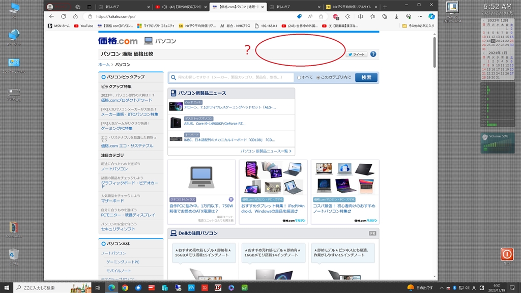Launch Google Chrome from the taskbar

(125, 288)
